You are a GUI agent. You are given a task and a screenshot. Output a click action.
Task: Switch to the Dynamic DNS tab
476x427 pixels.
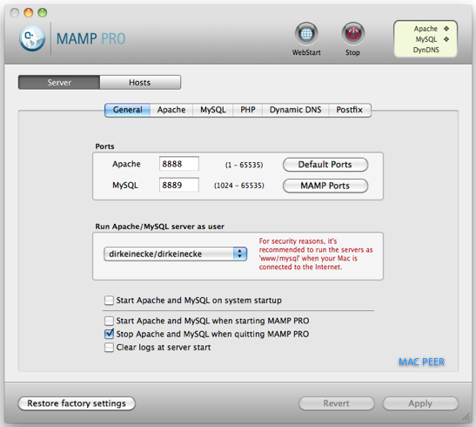point(295,110)
